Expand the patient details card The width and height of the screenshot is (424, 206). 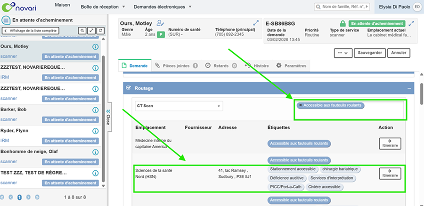(256, 23)
